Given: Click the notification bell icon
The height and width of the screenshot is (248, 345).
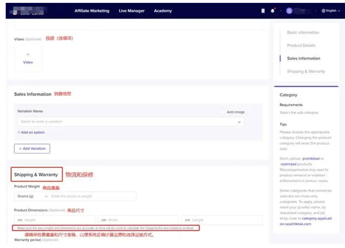Looking at the screenshot, I should (272, 11).
